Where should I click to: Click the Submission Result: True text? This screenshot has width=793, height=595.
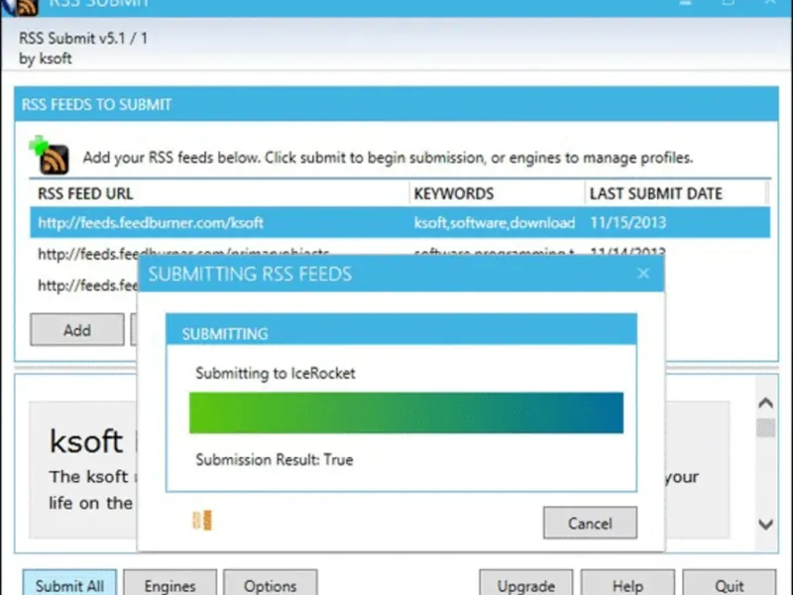pyautogui.click(x=275, y=459)
